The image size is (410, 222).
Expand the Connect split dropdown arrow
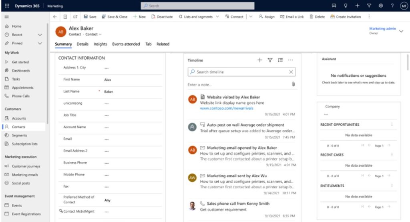pyautogui.click(x=251, y=17)
